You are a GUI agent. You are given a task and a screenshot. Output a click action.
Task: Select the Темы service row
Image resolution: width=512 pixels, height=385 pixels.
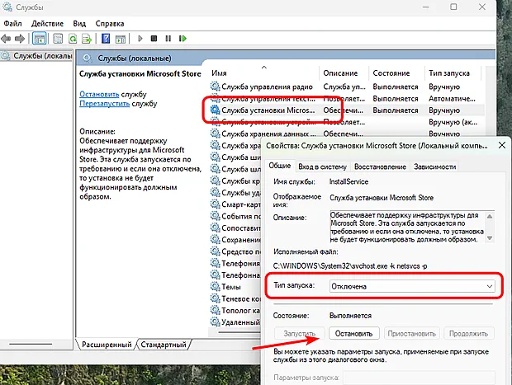tap(235, 287)
